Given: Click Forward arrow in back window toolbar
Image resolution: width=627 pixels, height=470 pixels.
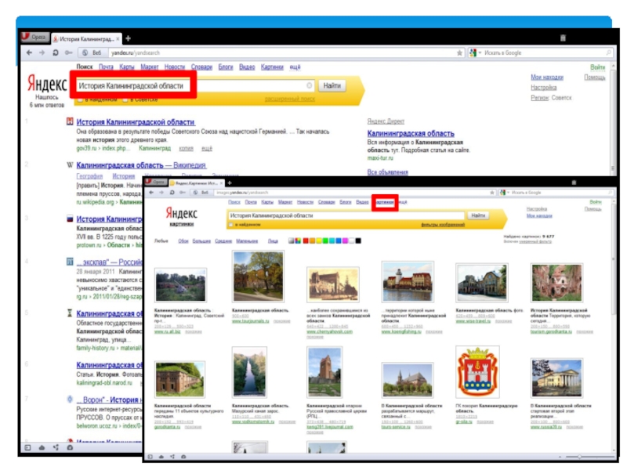Looking at the screenshot, I should pos(42,52).
